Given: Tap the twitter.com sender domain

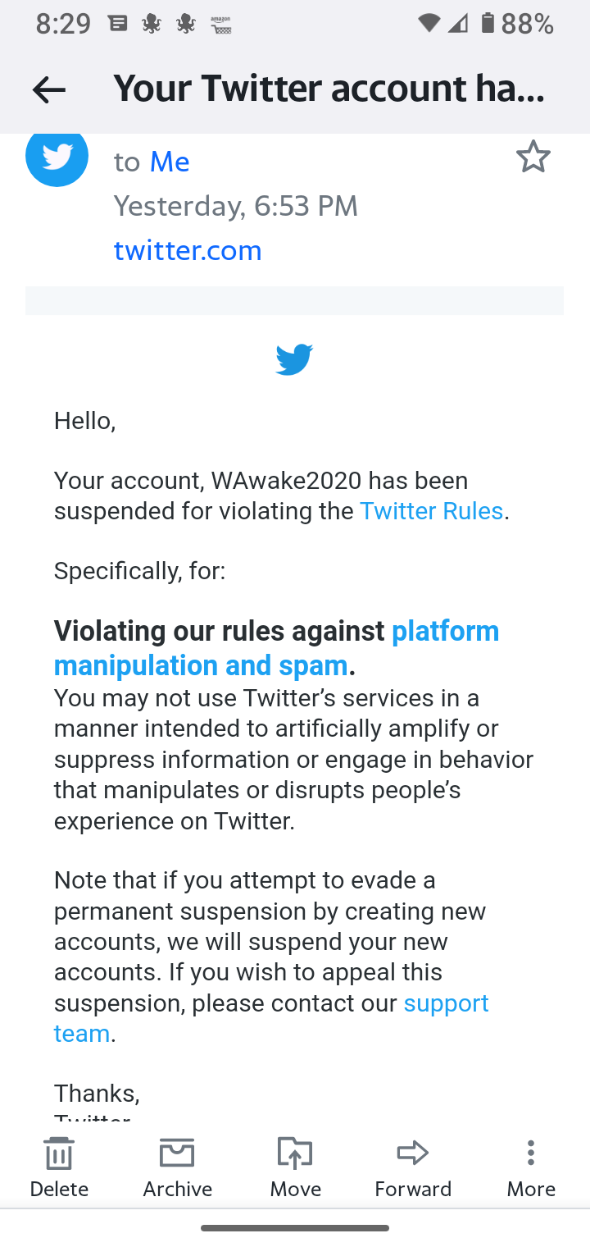Looking at the screenshot, I should (x=188, y=250).
